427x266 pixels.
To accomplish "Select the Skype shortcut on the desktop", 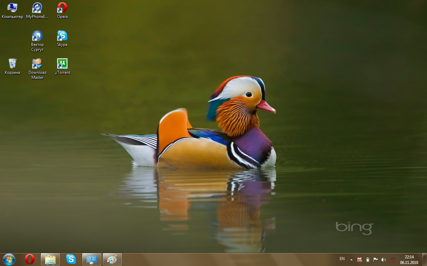I will [x=62, y=39].
